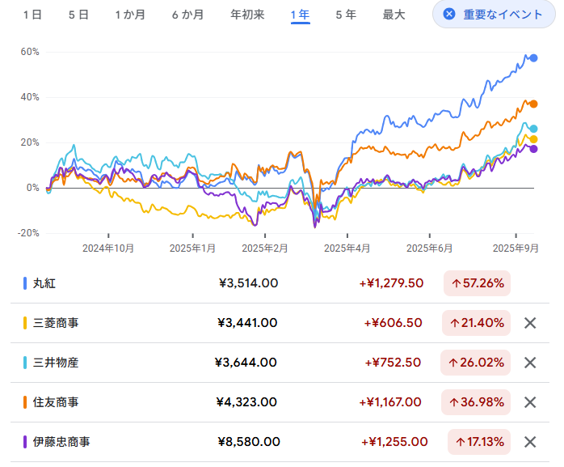
Task: Click the 2025年9月 axis label
Action: [x=516, y=248]
